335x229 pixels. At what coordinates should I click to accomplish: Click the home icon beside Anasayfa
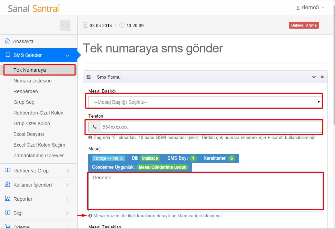(7, 41)
